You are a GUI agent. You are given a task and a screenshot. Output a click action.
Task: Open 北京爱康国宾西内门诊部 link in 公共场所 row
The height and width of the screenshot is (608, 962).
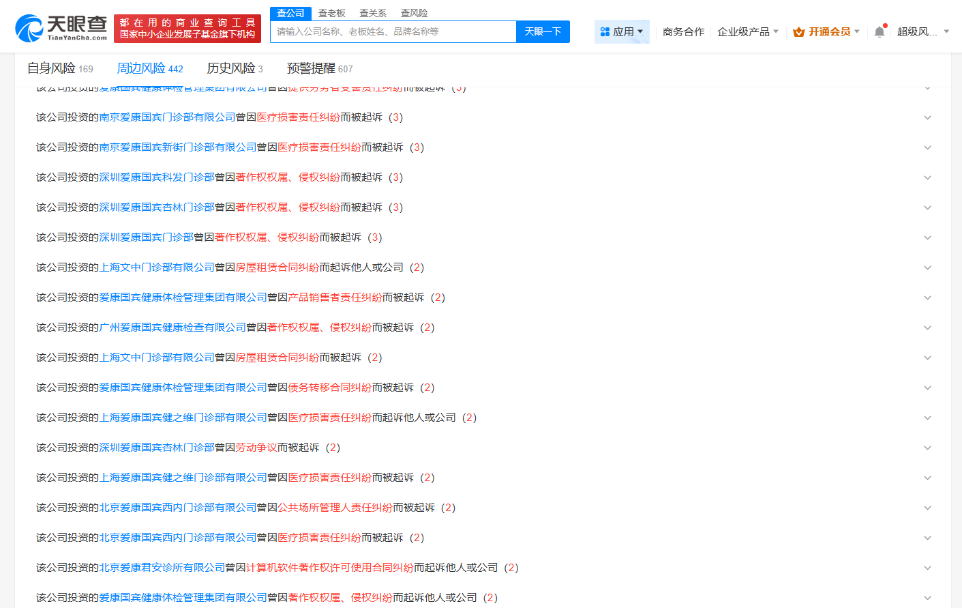178,508
